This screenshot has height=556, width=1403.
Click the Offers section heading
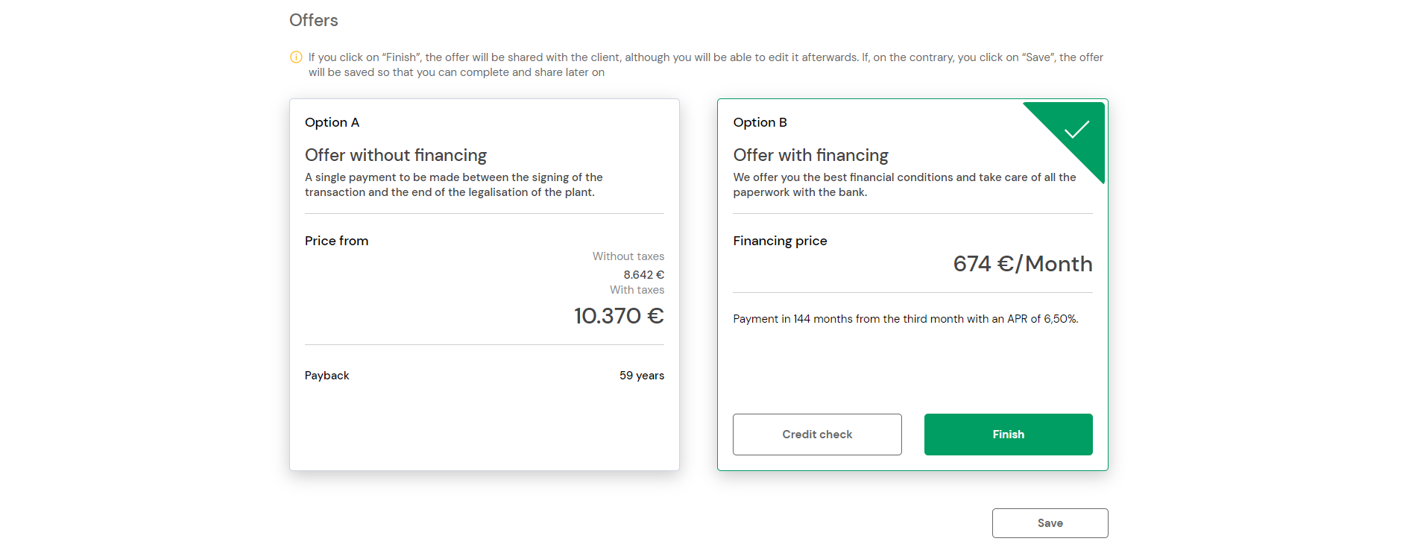(x=314, y=20)
